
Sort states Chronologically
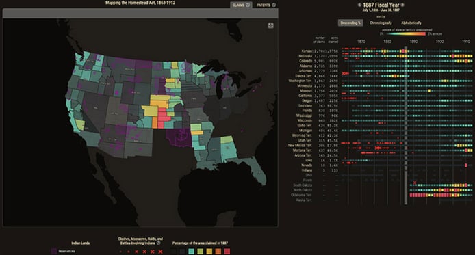(x=381, y=23)
